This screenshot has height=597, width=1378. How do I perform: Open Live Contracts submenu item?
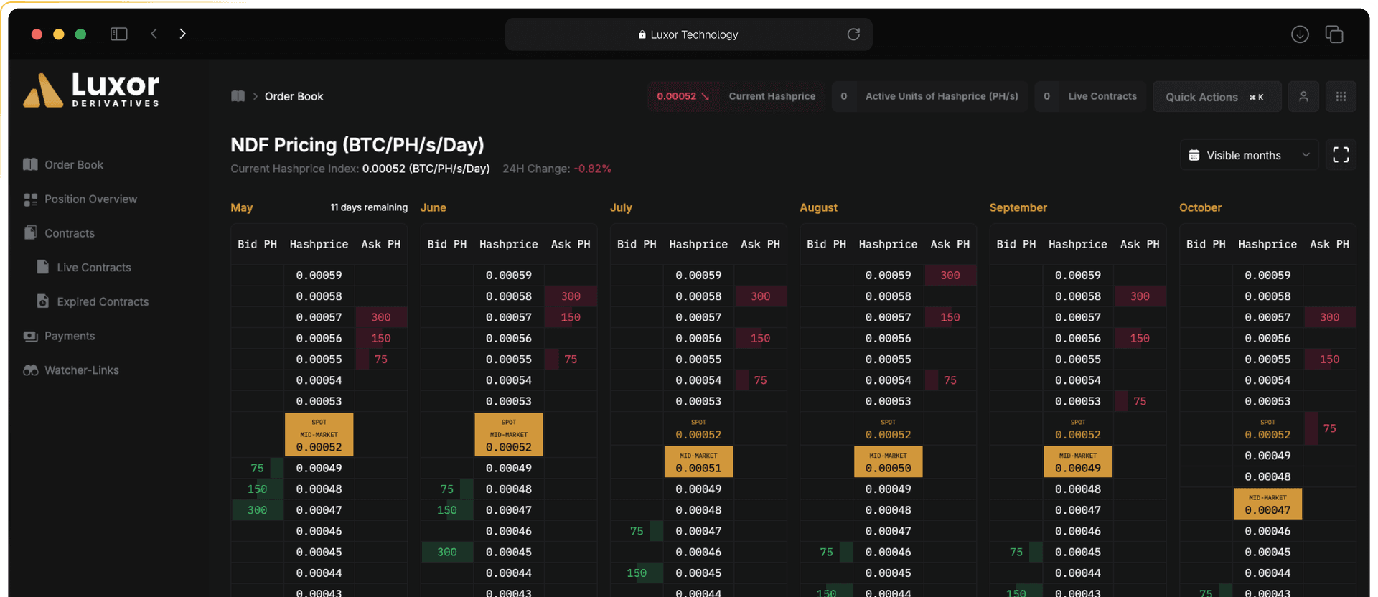point(94,268)
